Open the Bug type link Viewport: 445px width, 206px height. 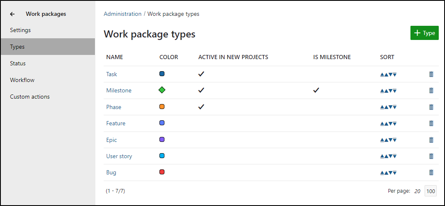click(x=111, y=173)
